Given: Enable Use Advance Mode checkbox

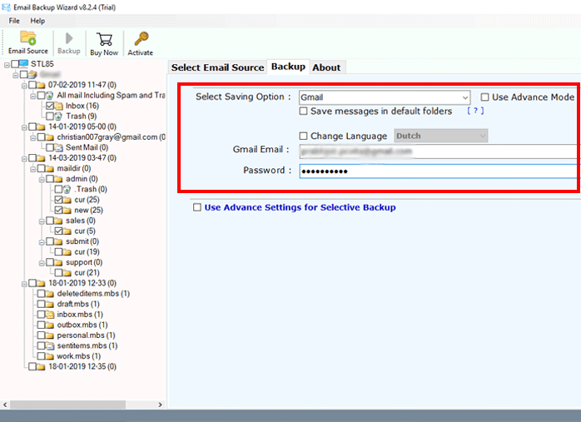Looking at the screenshot, I should tap(484, 97).
